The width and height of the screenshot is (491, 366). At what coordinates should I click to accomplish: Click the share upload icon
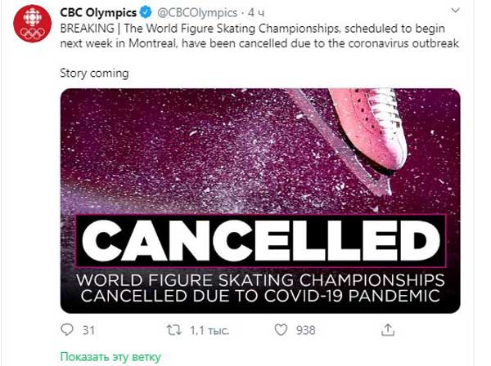(x=389, y=330)
